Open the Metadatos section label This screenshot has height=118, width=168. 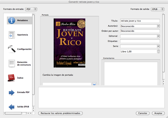coord(22,20)
